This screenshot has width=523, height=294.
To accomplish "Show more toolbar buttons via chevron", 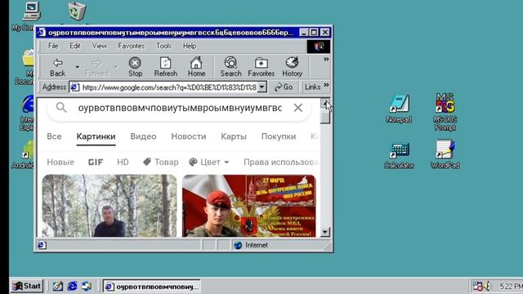I will pyautogui.click(x=326, y=59).
